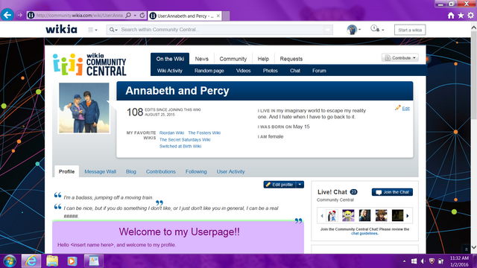Switch to the Message Wall tab

pyautogui.click(x=100, y=171)
